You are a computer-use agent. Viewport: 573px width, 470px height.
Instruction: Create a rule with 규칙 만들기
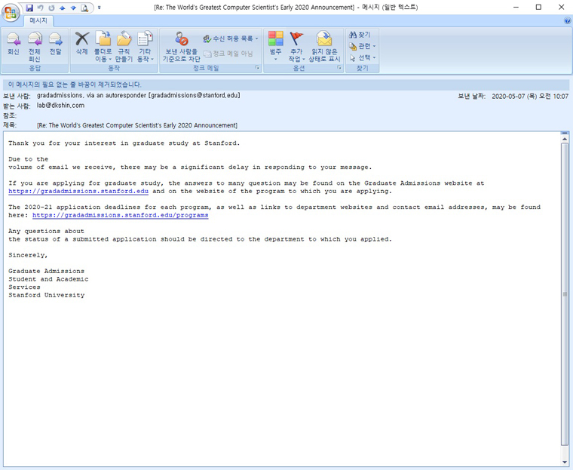coord(124,47)
